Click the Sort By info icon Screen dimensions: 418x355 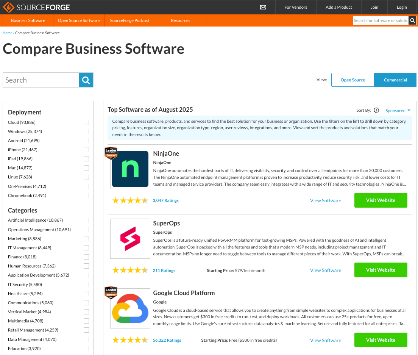pos(376,110)
